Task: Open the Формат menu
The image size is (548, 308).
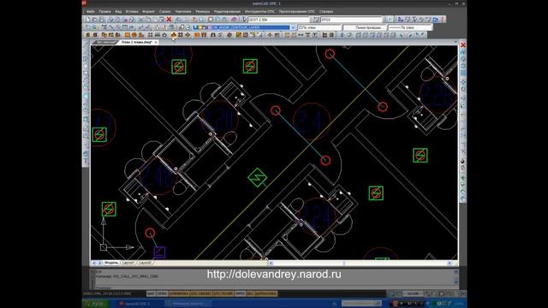Action: point(148,11)
